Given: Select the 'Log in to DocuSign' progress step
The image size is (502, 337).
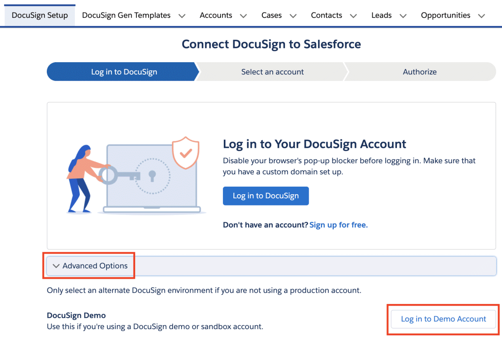Looking at the screenshot, I should pyautogui.click(x=124, y=72).
